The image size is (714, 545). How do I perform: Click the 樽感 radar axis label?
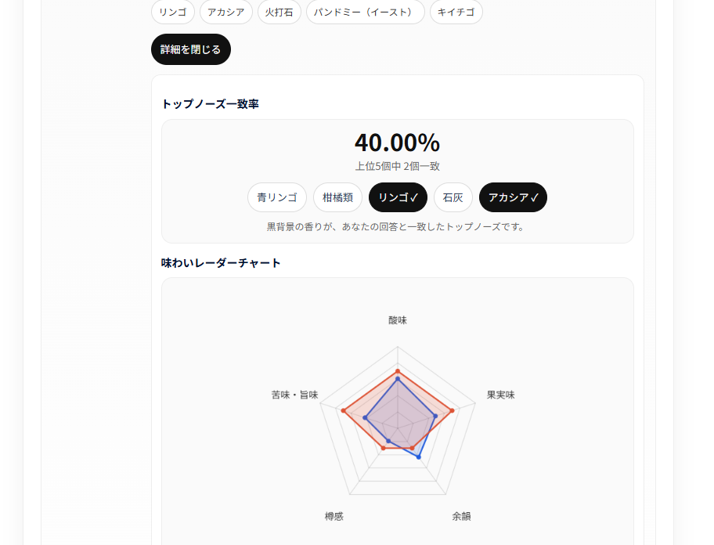[334, 517]
